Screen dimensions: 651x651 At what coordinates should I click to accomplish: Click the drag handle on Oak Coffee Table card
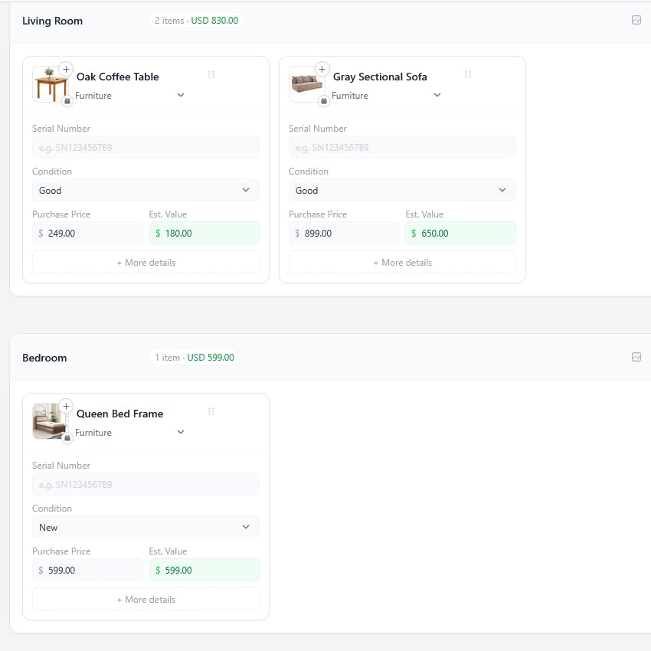point(211,74)
